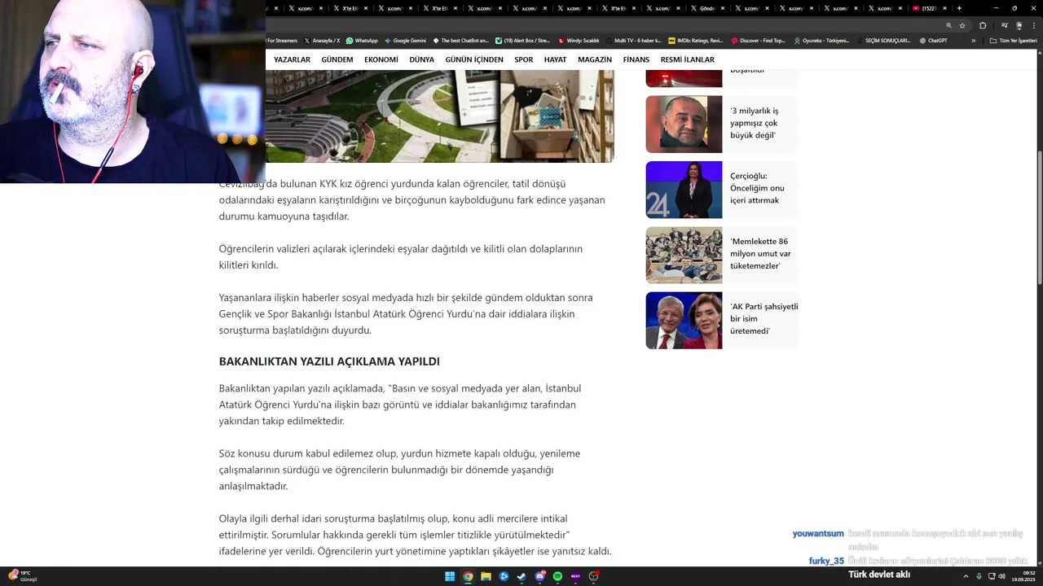The width and height of the screenshot is (1043, 586).
Task: Open the WhatsApp bookmark
Action: 362,40
